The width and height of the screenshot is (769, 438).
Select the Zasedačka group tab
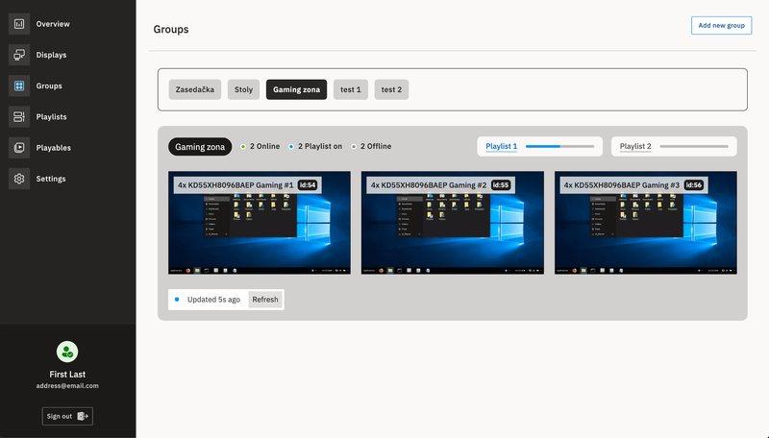pyautogui.click(x=195, y=89)
